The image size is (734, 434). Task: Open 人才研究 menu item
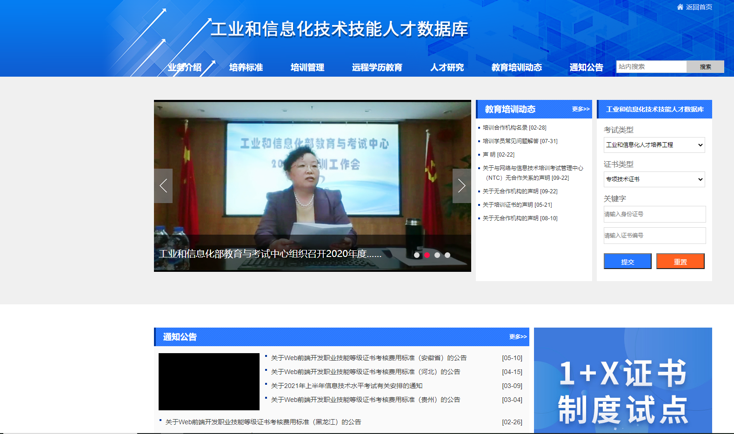[447, 67]
